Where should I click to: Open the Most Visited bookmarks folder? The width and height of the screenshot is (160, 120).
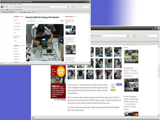(x=3, y=10)
